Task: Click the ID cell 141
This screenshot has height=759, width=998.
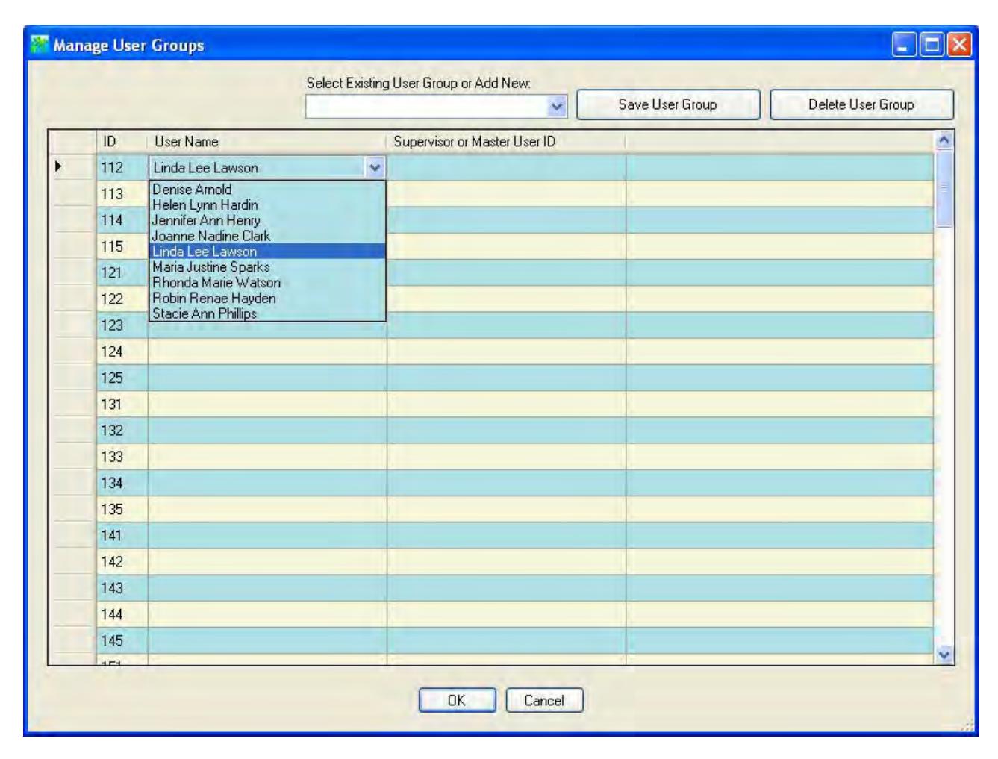Action: (x=122, y=535)
